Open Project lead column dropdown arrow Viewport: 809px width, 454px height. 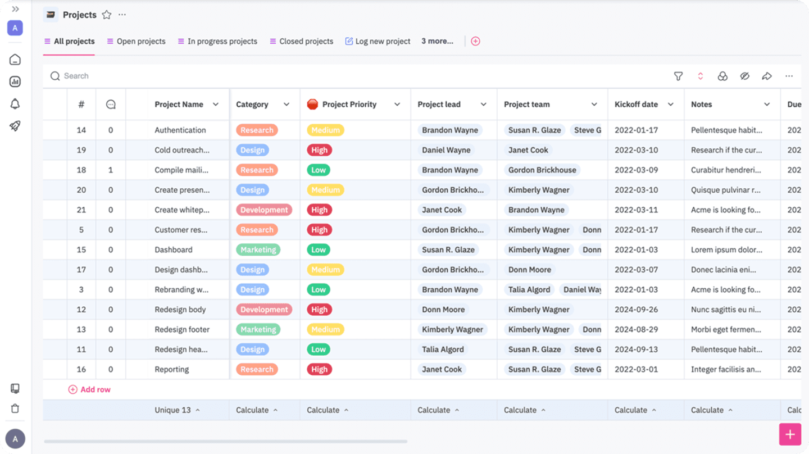pos(484,105)
